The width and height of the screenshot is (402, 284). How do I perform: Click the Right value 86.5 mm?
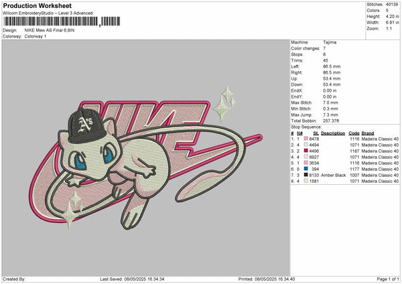[332, 72]
